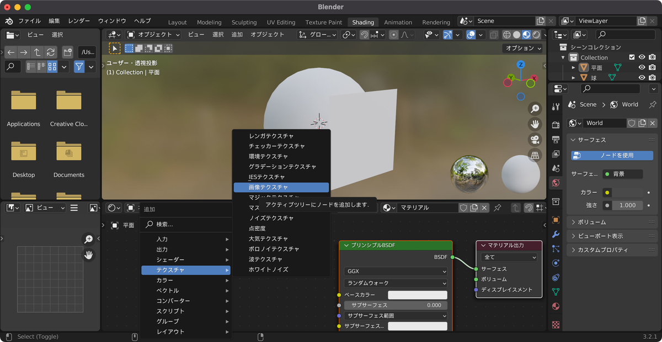Screen dimensions: 662x342
Task: Select ノイズテクスチャ menu entry
Action: (x=281, y=218)
